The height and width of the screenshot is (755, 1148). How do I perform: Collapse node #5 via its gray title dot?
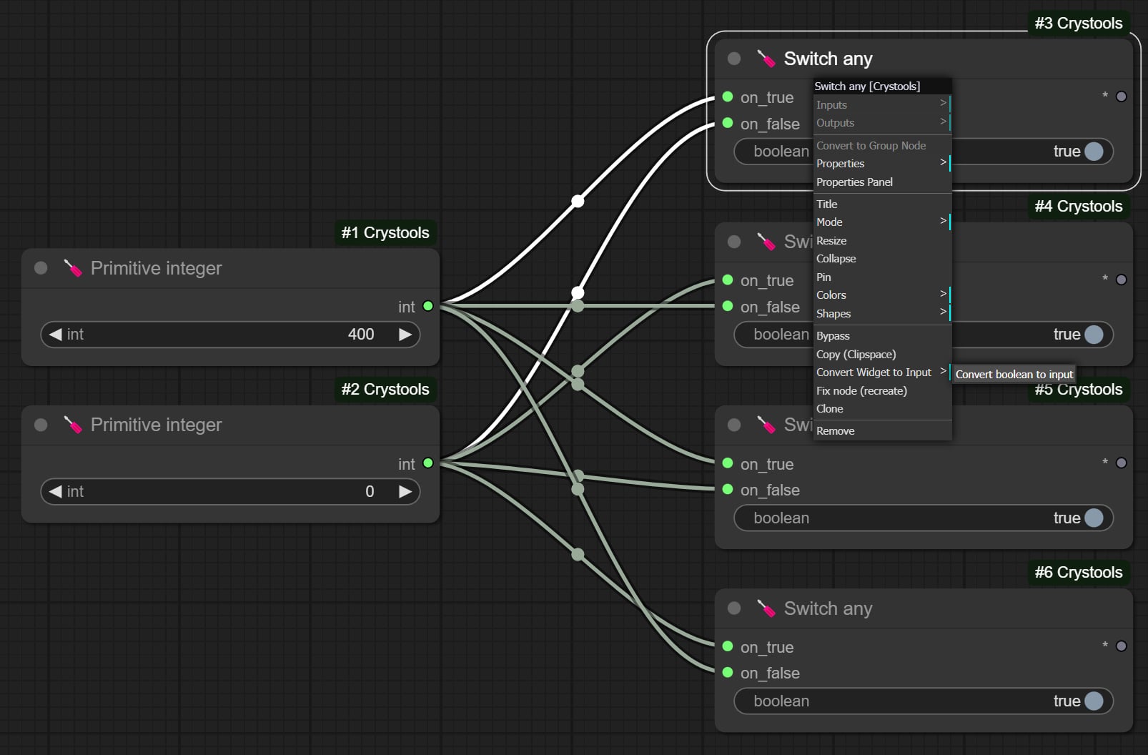click(734, 425)
